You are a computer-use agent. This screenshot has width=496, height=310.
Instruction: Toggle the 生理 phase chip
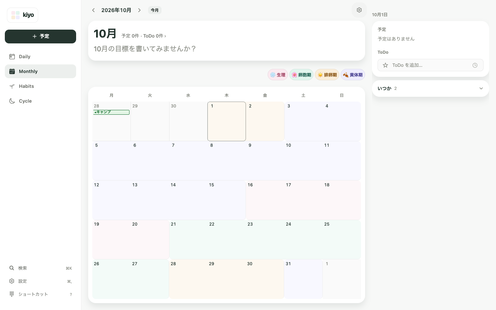pyautogui.click(x=278, y=75)
